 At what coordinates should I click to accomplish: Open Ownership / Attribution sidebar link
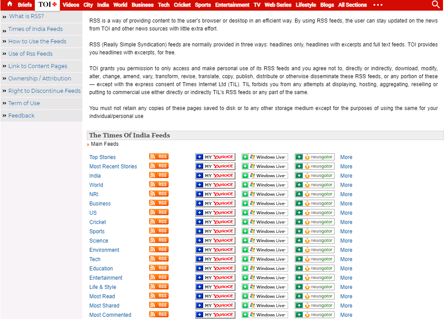[x=40, y=78]
